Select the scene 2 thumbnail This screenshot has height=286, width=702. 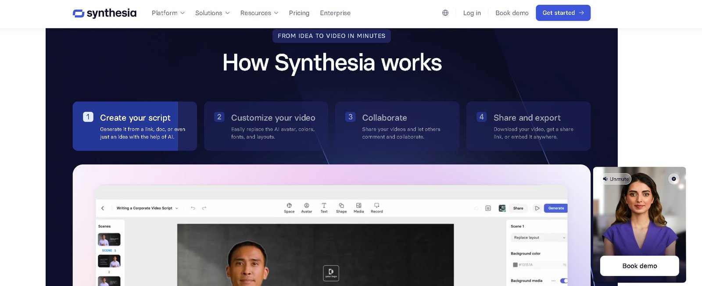pos(109,261)
